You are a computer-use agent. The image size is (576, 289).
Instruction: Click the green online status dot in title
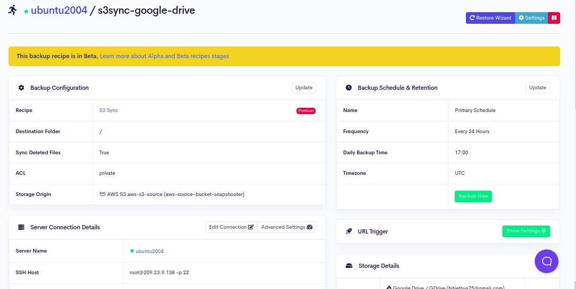coord(26,12)
